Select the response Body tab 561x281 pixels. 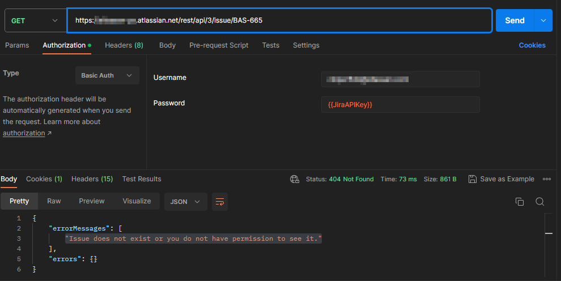coord(9,179)
